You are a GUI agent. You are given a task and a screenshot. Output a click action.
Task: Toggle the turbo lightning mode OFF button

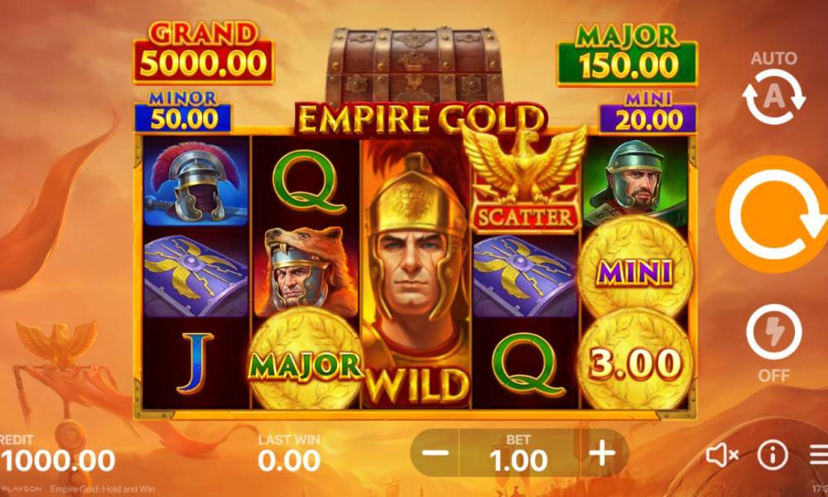coord(773,343)
